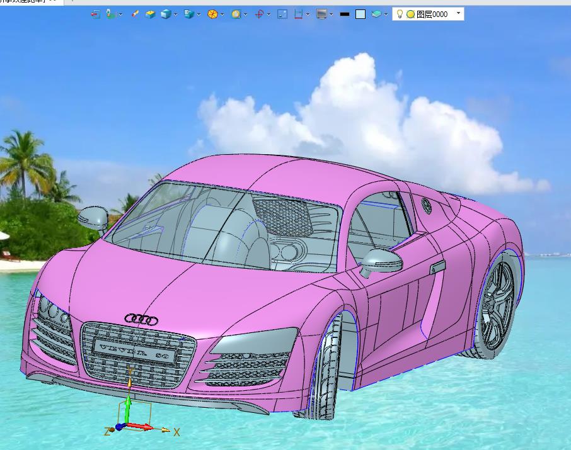Click the section/measure bracket icon
This screenshot has width=571, height=450.
[x=299, y=14]
